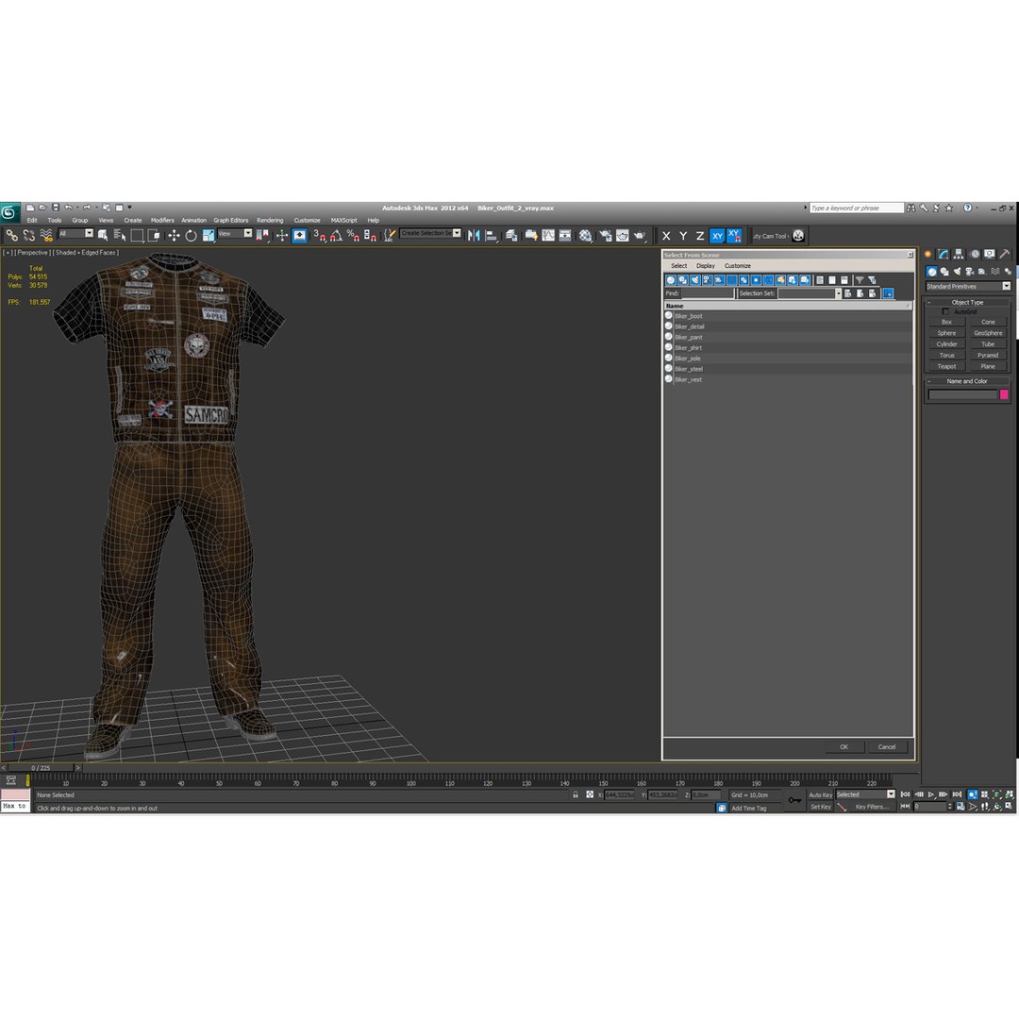This screenshot has width=1019, height=1019.
Task: Restrict to X axis
Action: [666, 236]
